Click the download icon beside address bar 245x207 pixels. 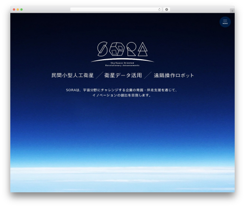point(167,9)
